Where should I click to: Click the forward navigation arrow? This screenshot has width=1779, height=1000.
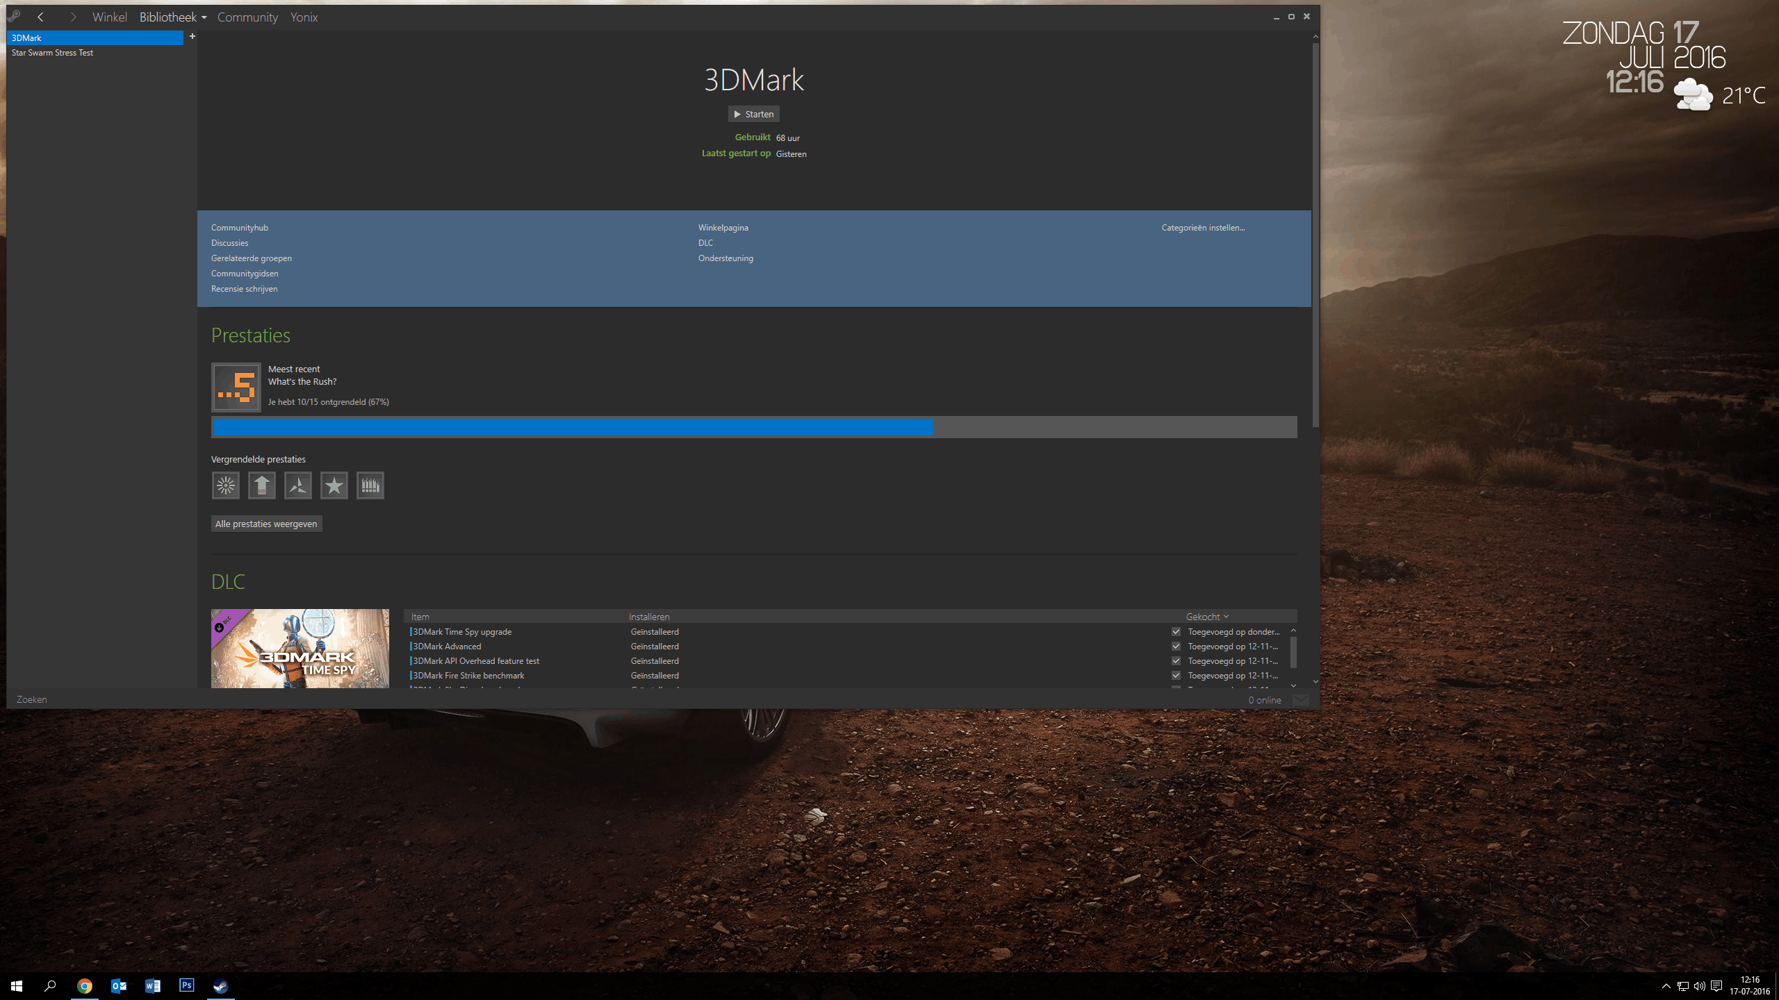click(73, 17)
